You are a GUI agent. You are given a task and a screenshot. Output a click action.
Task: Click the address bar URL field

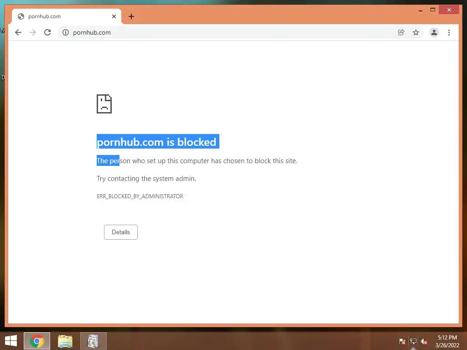tap(232, 32)
